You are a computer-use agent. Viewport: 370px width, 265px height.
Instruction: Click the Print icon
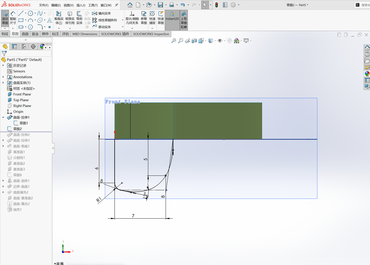click(x=172, y=5)
